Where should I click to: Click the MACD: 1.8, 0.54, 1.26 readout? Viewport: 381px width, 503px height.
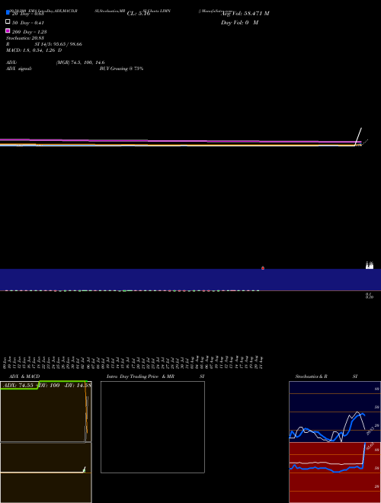tap(34, 50)
